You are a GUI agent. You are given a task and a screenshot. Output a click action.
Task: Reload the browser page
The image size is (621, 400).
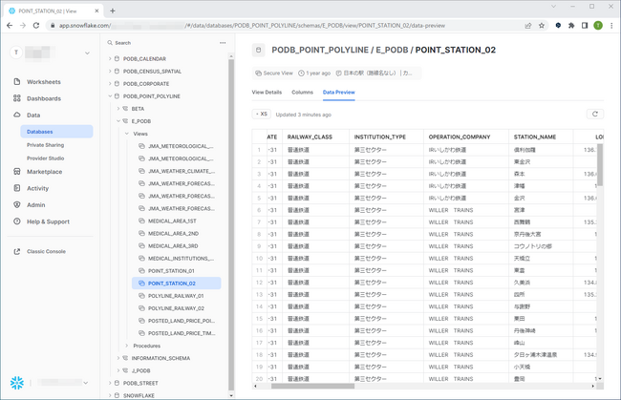[x=36, y=26]
